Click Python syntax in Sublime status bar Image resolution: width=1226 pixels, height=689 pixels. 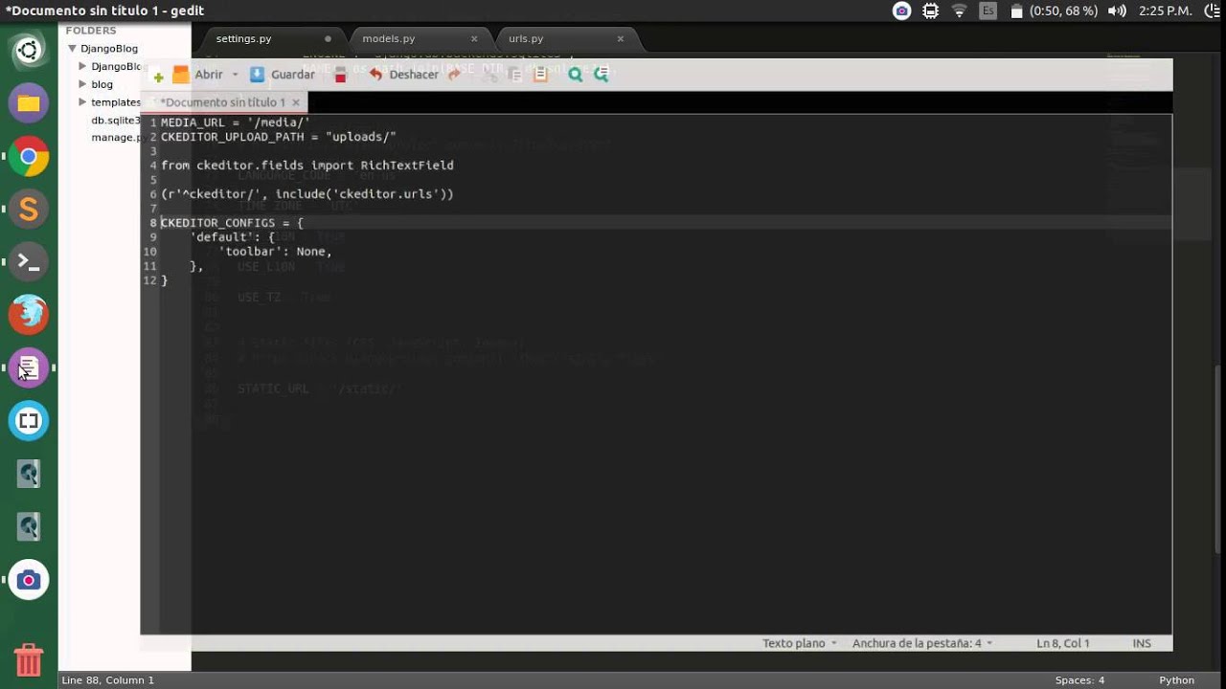pos(1176,680)
